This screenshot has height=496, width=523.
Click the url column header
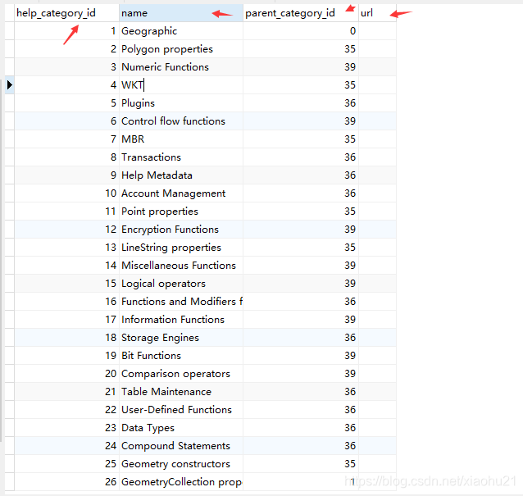pos(378,13)
